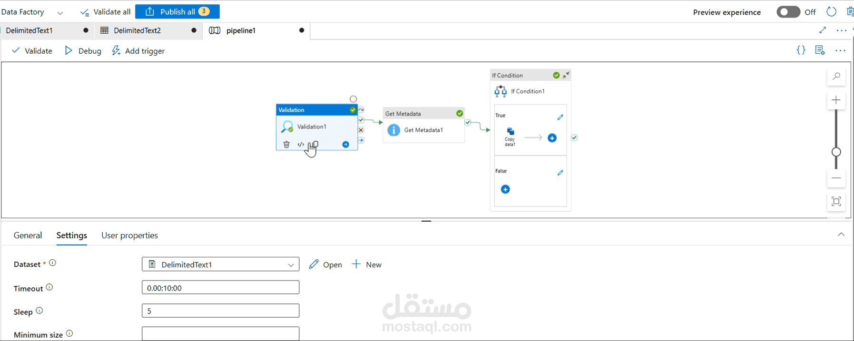Open pipeline properties panel icon
Image resolution: width=854 pixels, height=341 pixels.
820,50
